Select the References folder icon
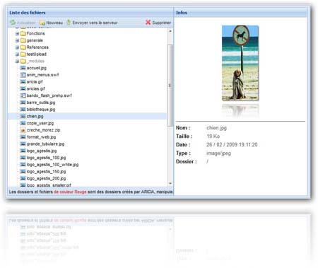Image resolution: width=318 pixels, height=268 pixels. click(23, 47)
